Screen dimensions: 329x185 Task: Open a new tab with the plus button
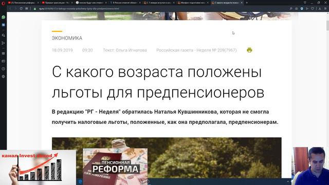coord(247,3)
